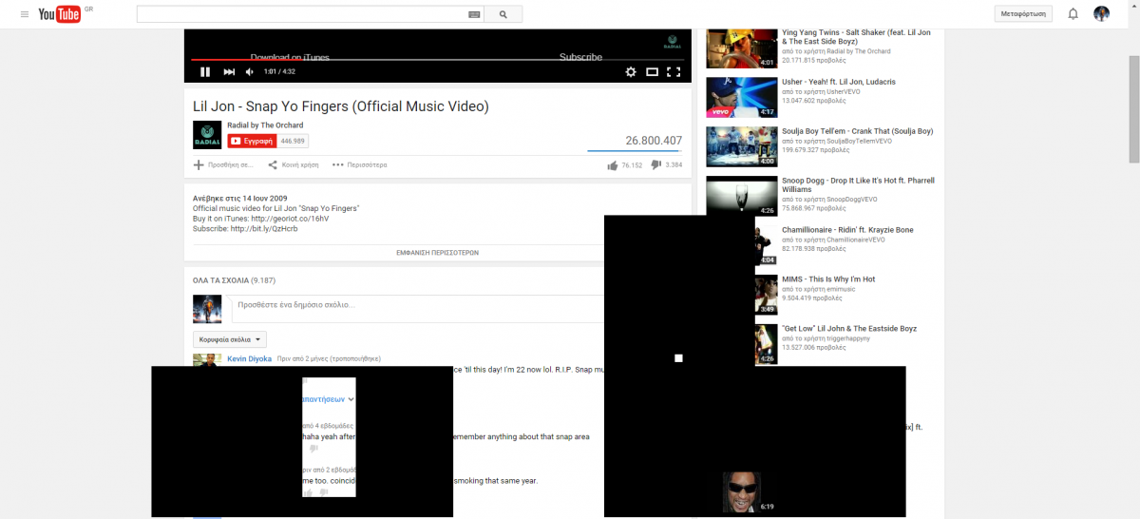This screenshot has height=519, width=1140.
Task: Dislike the video with thumbs down
Action: pos(656,165)
